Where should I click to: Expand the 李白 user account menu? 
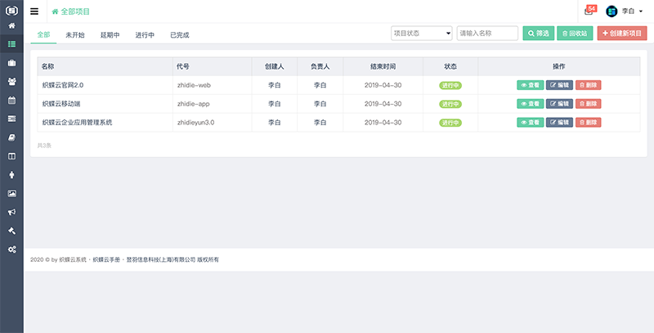coord(625,11)
